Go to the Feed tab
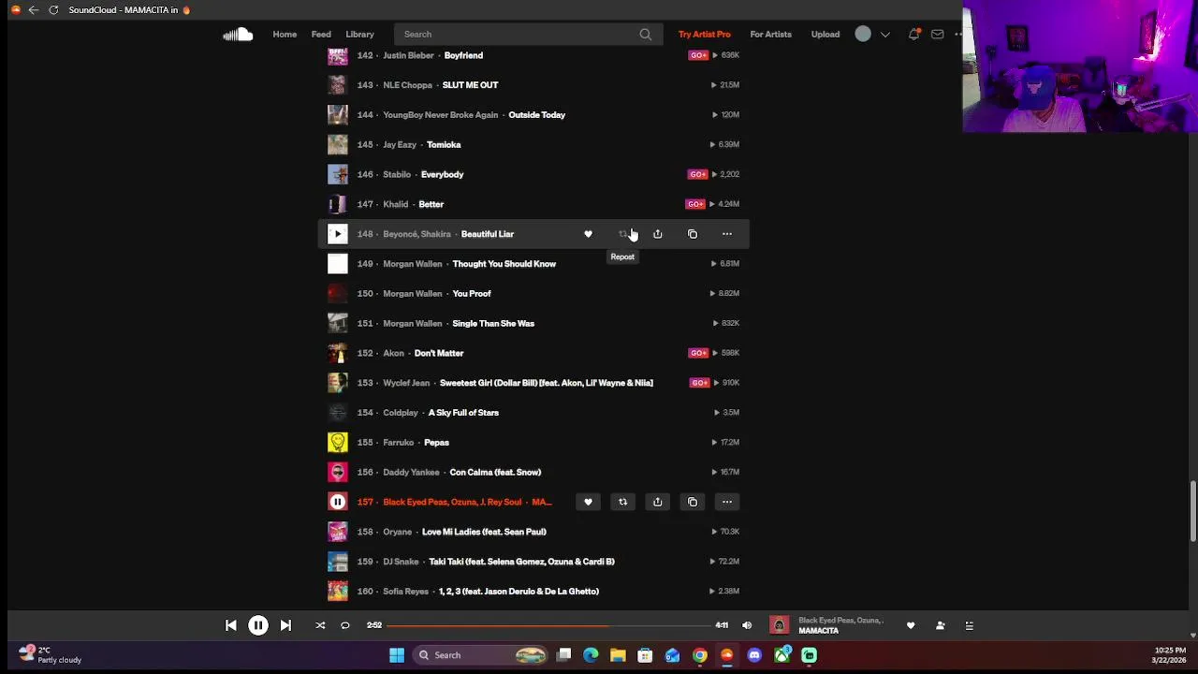This screenshot has width=1198, height=674. pos(321,35)
